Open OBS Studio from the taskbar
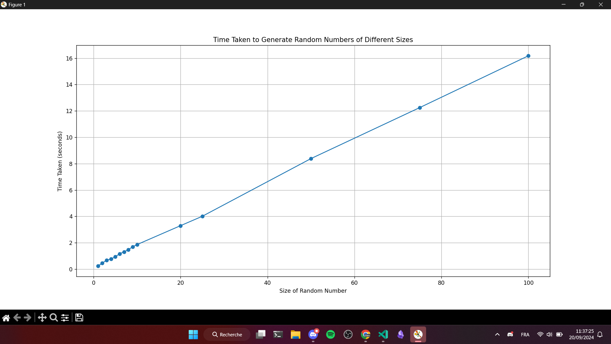611x344 pixels. [348, 334]
